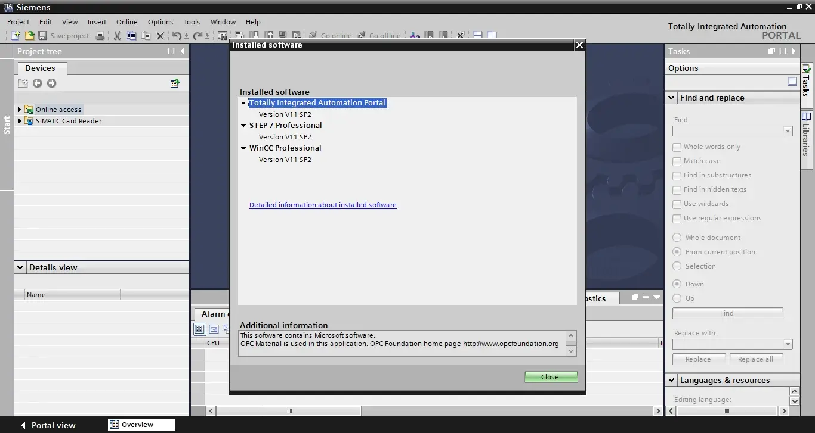The height and width of the screenshot is (433, 815).
Task: Expand the Online access tree node
Action: 20,110
